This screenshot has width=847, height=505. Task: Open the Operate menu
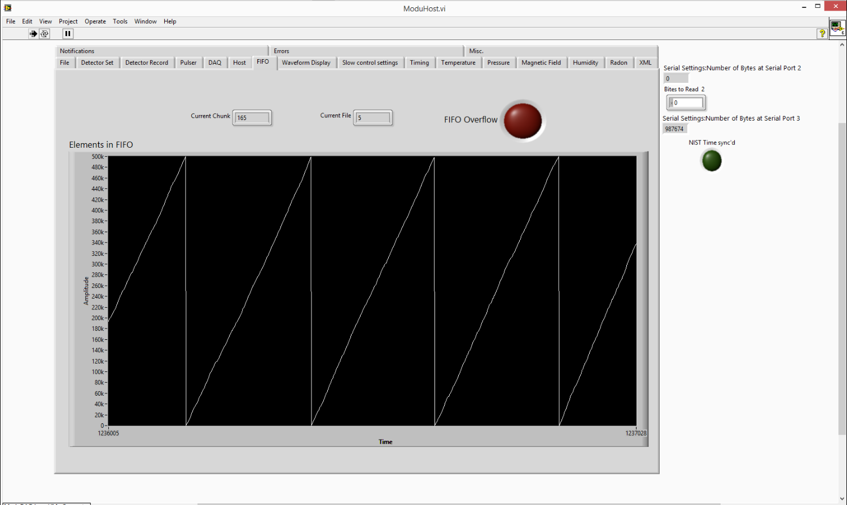coord(95,21)
